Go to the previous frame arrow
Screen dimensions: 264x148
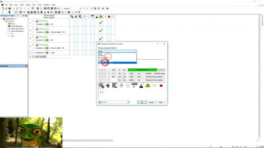84,8
